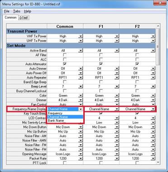
Task: Open Beep Level dropdown in Common column
Action: pos(81,87)
